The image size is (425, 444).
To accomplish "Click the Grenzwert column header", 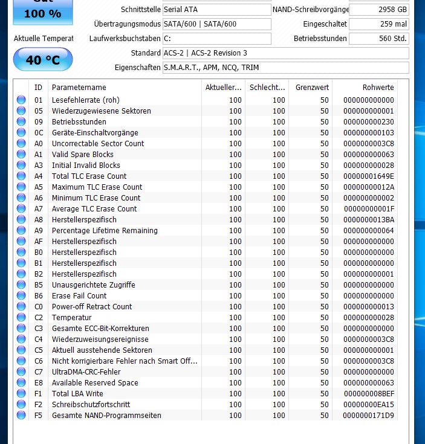I will tap(311, 87).
